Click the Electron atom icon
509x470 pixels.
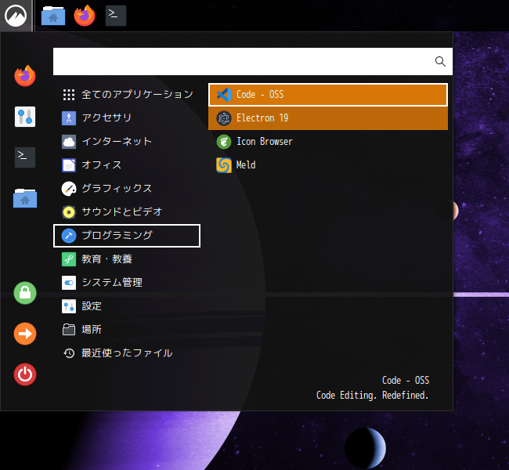coord(224,118)
